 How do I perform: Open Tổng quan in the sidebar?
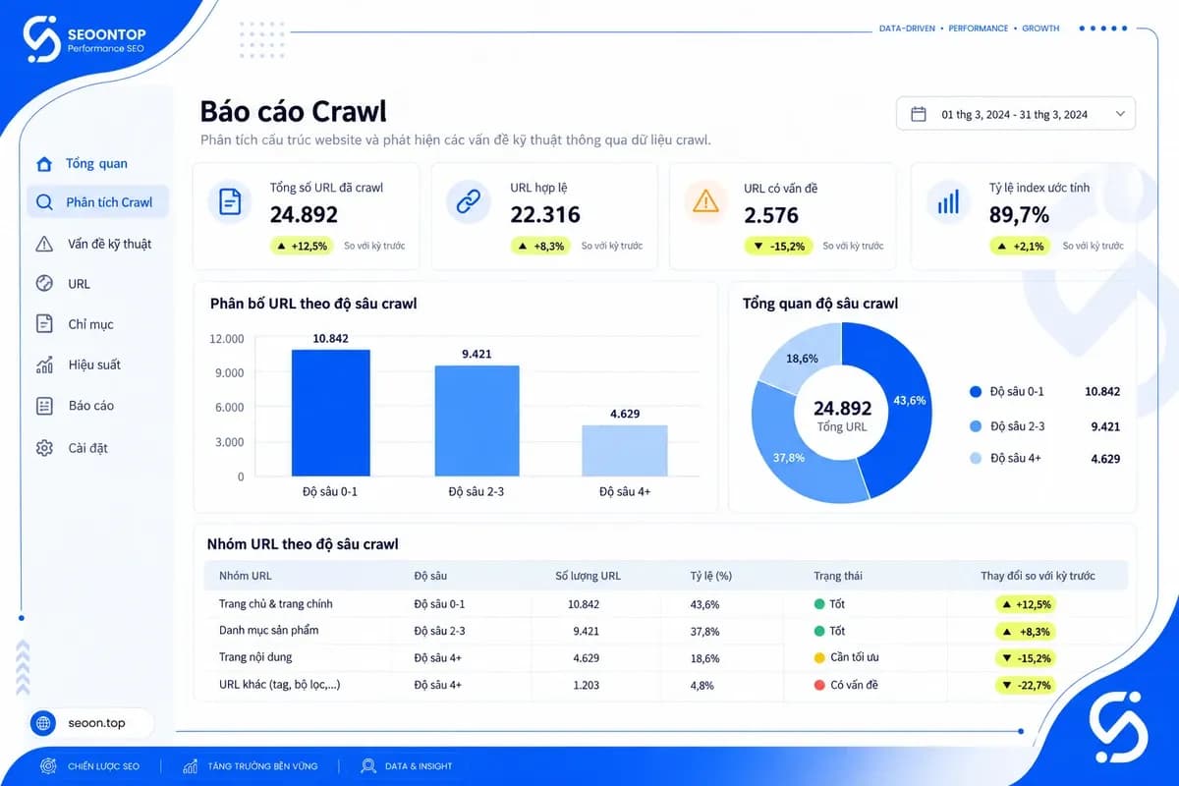pyautogui.click(x=96, y=164)
